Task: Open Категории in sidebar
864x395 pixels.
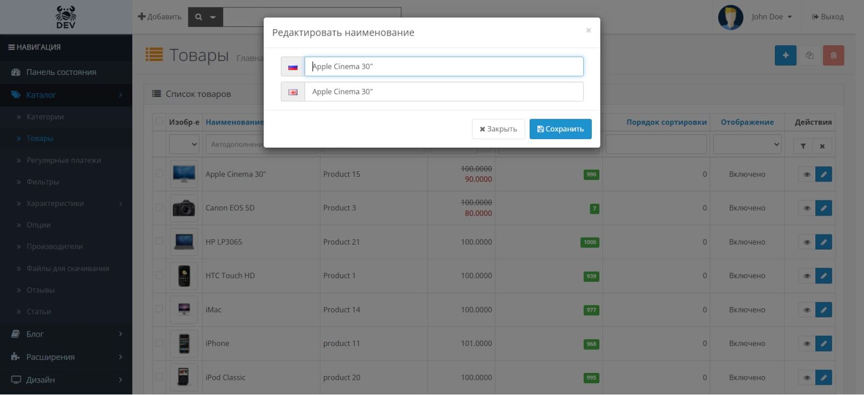Action: (x=45, y=116)
